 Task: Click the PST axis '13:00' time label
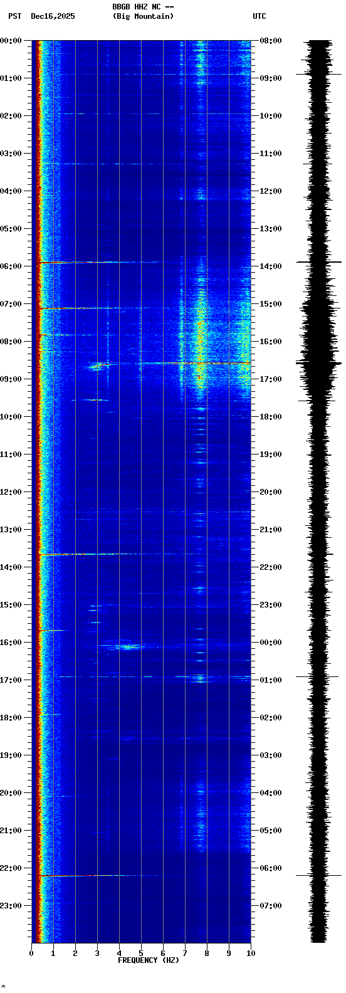pyautogui.click(x=11, y=530)
